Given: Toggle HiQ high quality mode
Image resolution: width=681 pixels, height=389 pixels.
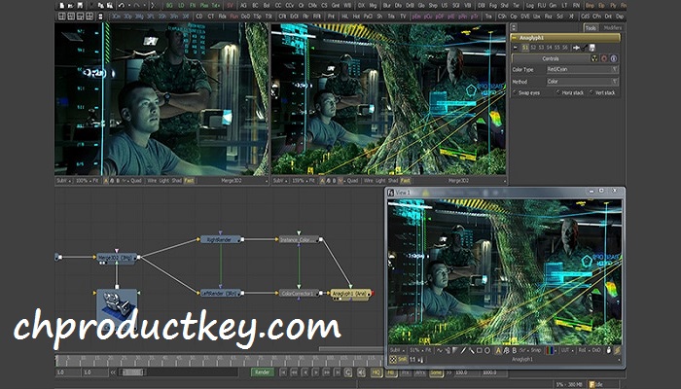Looking at the screenshot, I should (376, 372).
